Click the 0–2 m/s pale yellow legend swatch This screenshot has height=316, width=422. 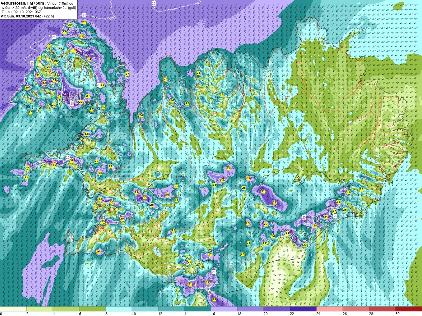coord(13,309)
